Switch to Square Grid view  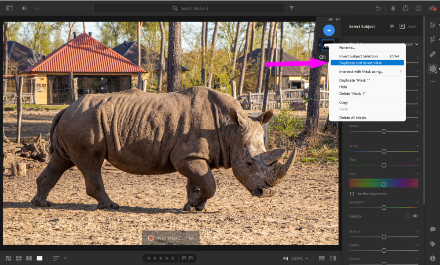tap(19, 258)
